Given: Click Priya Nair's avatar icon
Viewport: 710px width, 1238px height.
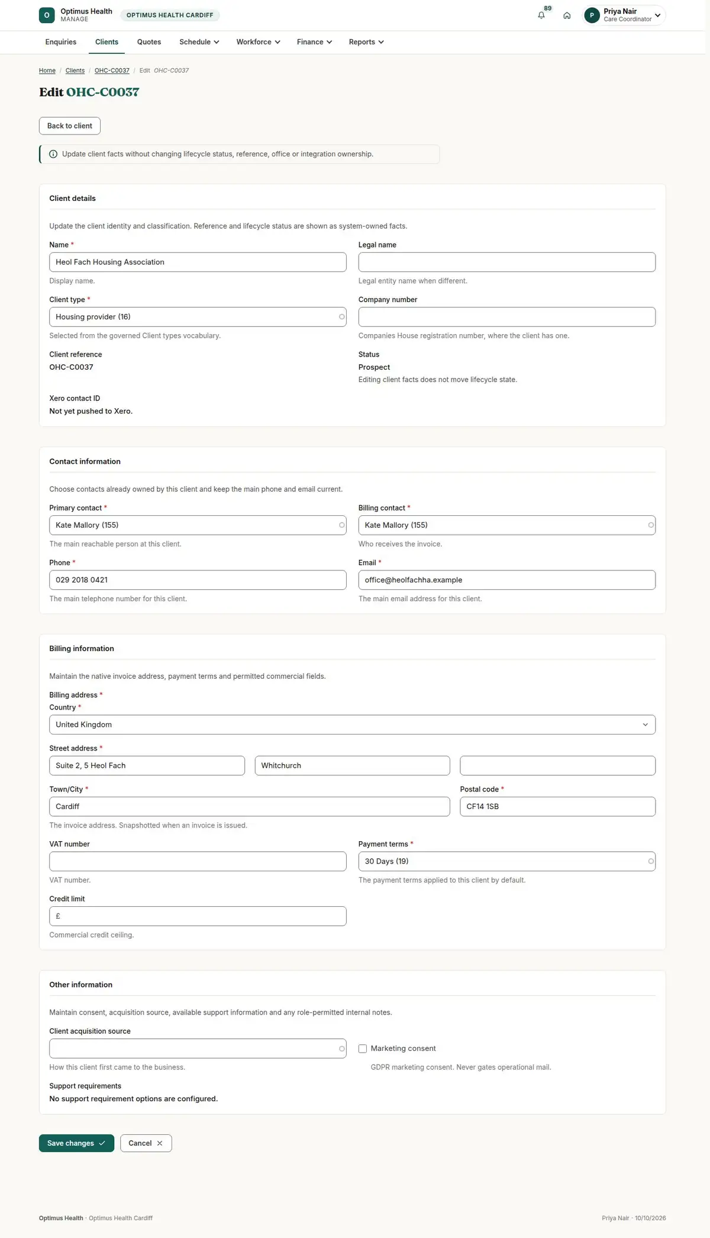Looking at the screenshot, I should pos(592,15).
